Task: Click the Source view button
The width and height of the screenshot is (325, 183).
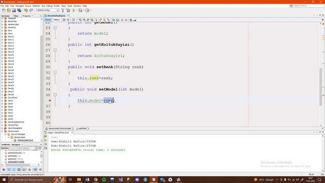Action: [48, 20]
